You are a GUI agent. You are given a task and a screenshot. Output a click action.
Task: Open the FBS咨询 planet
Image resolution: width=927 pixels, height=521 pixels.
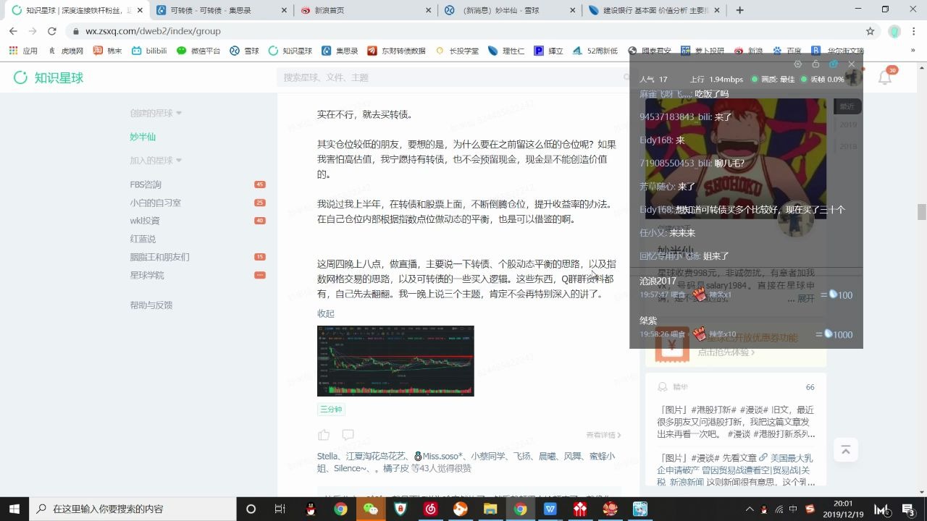[x=146, y=185]
